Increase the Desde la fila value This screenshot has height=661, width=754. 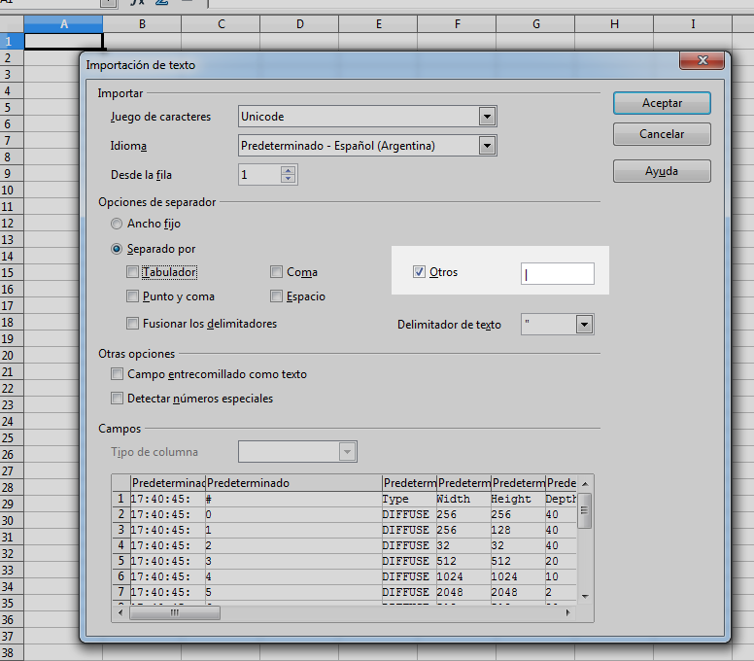(x=288, y=170)
